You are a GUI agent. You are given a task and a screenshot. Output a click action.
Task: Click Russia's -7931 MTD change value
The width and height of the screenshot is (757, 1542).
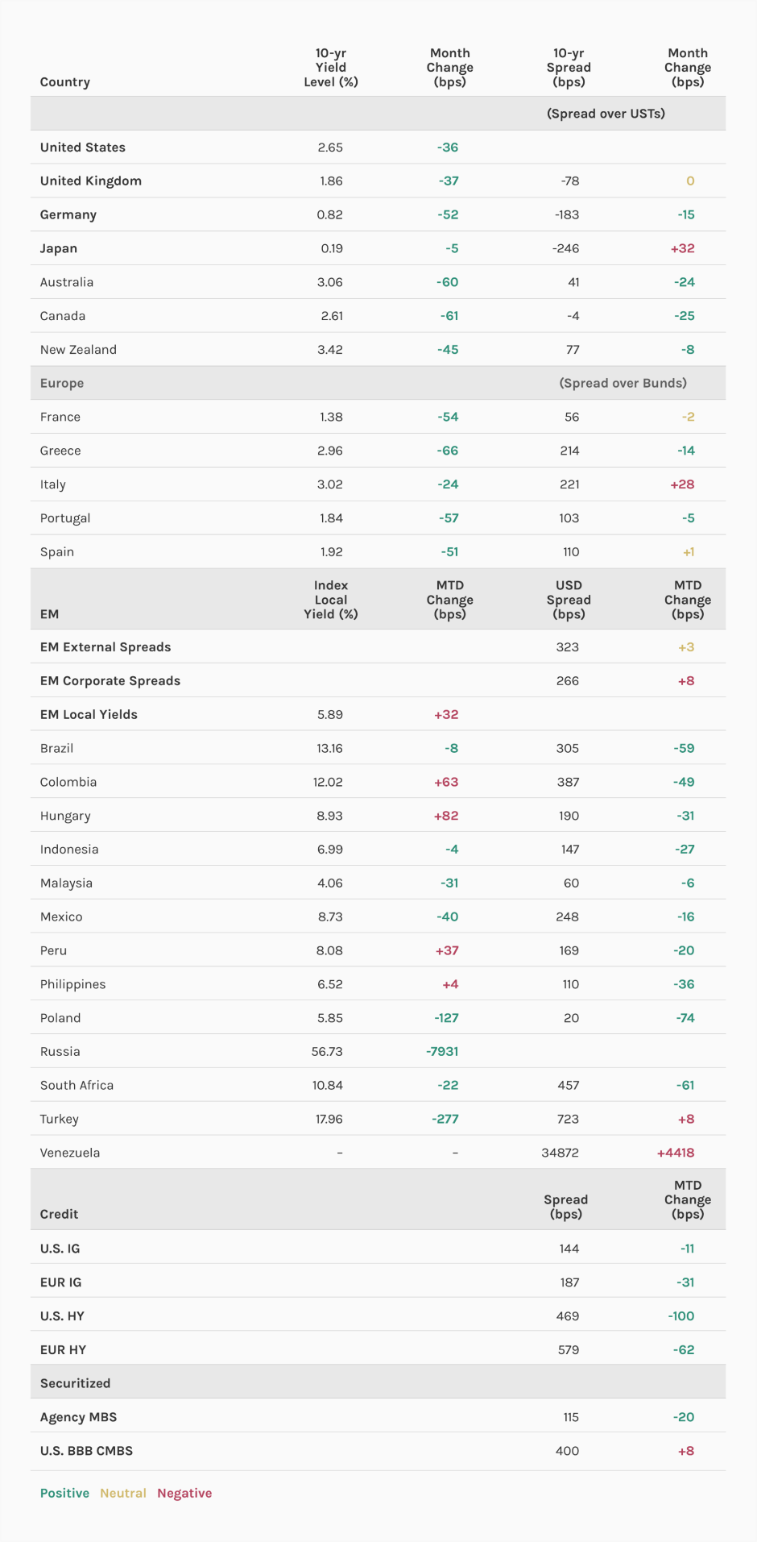[x=442, y=1052]
